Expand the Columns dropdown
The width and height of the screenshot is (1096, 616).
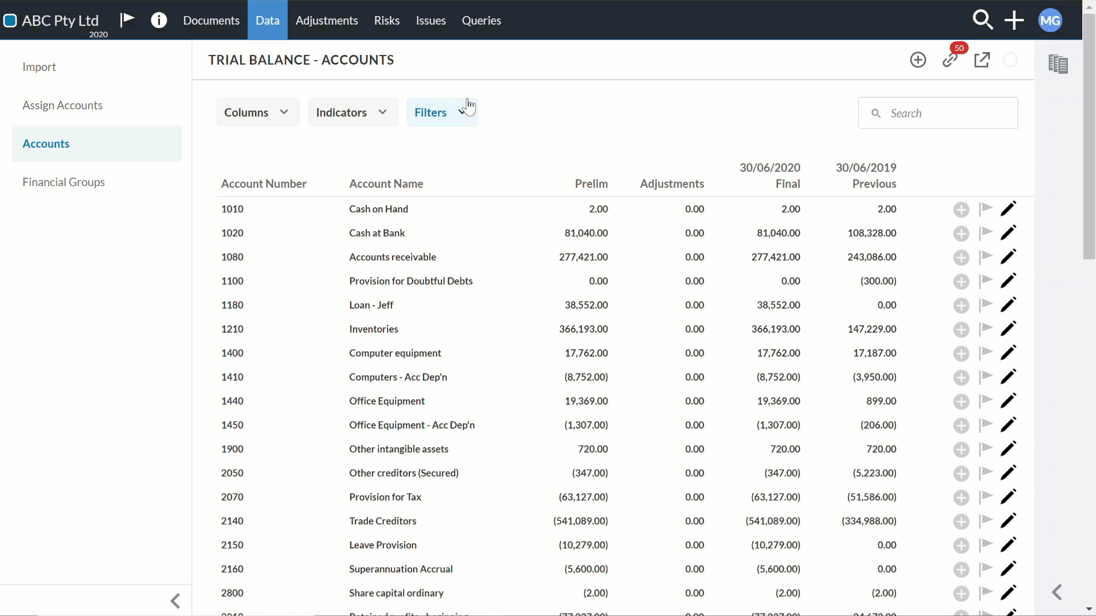pos(257,112)
